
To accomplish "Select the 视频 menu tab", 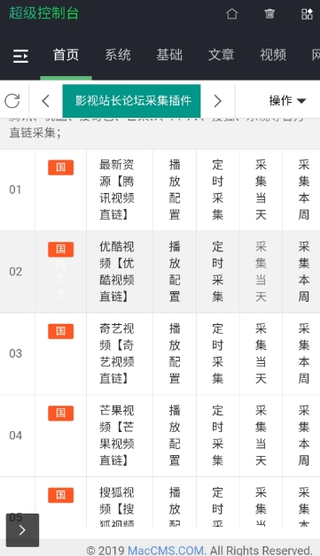I will click(273, 55).
